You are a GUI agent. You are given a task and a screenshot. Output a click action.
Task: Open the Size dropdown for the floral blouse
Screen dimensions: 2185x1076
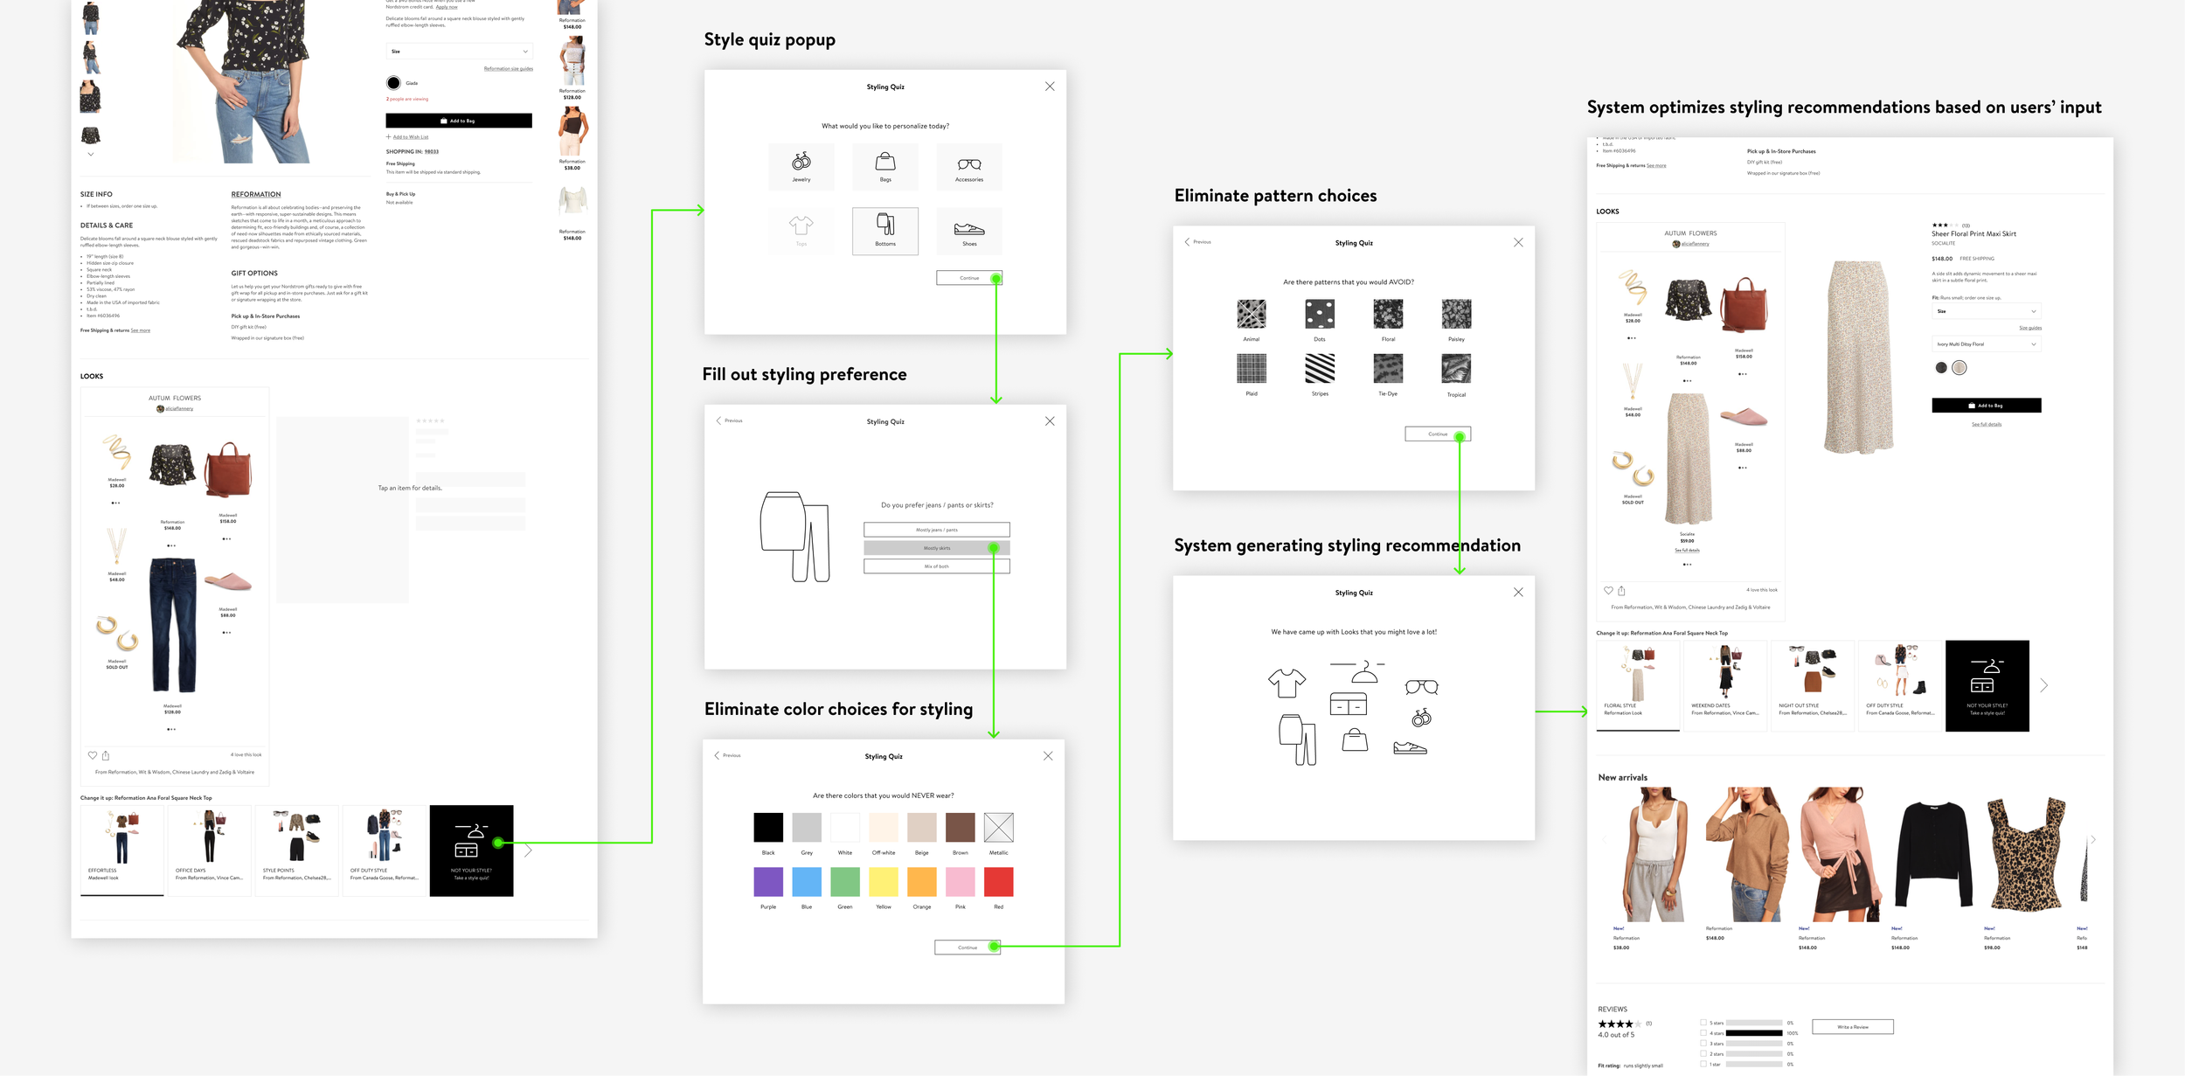[459, 52]
